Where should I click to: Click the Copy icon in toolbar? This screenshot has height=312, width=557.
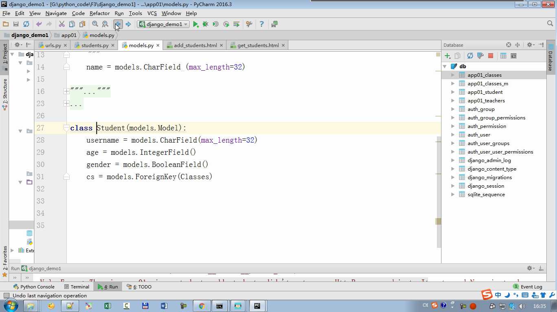(72, 24)
